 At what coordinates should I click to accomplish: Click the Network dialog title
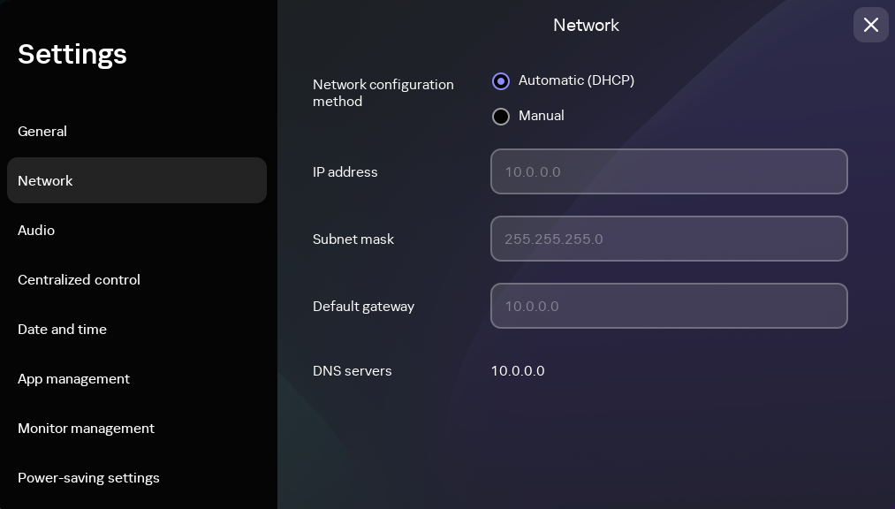tap(586, 25)
